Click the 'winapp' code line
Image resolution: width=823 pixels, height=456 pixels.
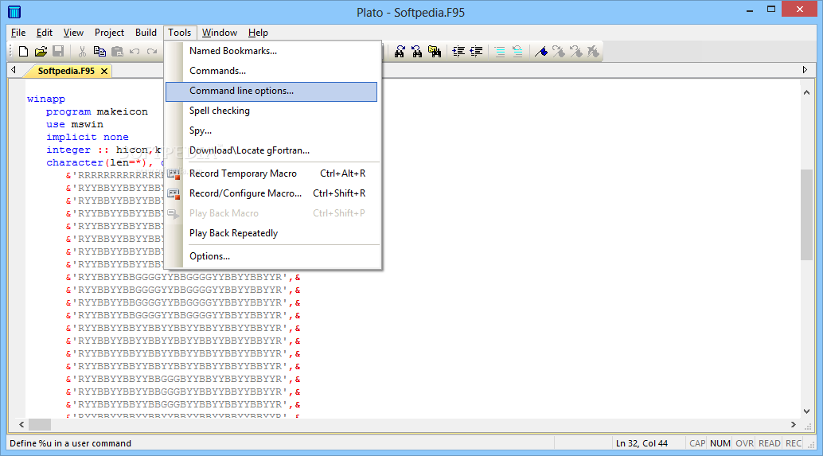46,99
